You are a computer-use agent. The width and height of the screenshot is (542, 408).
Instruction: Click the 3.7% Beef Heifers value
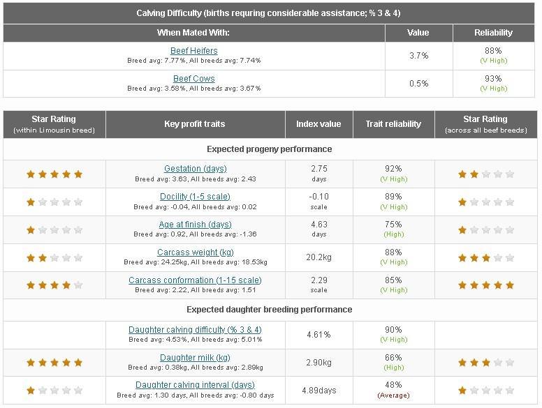418,56
